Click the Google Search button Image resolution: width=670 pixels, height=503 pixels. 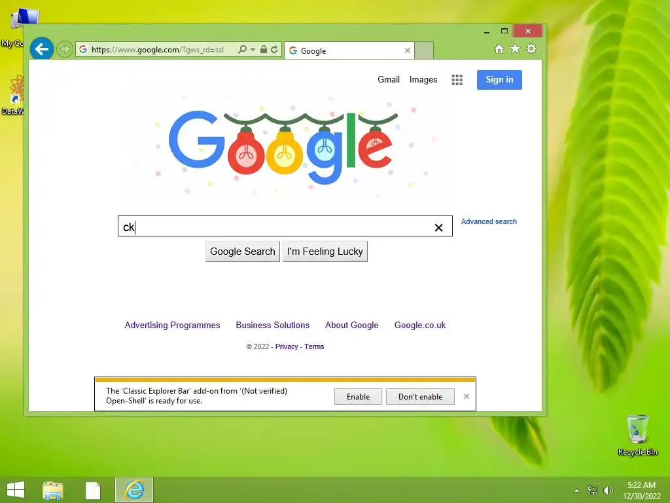click(x=243, y=251)
